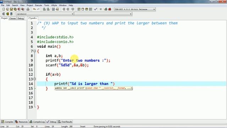Open the Project menu

30,5
